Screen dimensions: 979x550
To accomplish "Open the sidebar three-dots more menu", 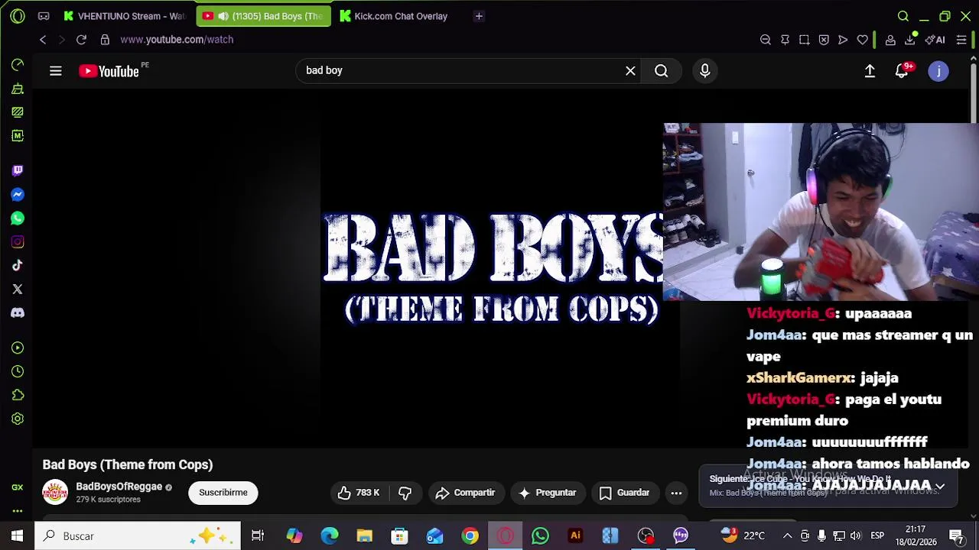I will click(x=18, y=510).
